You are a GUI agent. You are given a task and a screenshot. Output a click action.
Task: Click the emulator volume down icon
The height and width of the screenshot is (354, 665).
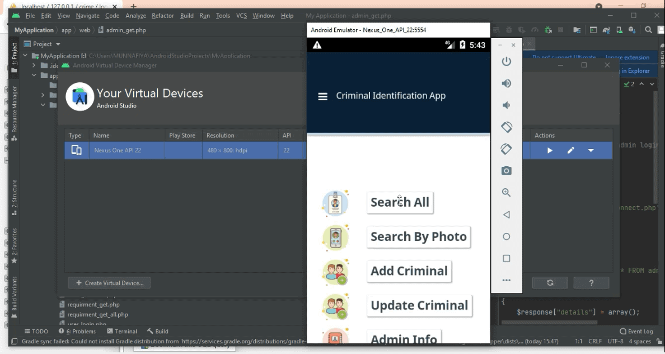(506, 105)
